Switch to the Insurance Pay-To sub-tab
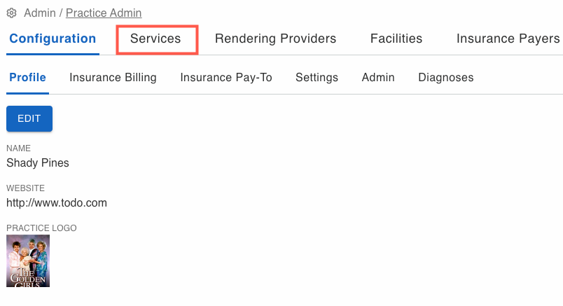Screen dimensions: 563x306 [x=226, y=77]
